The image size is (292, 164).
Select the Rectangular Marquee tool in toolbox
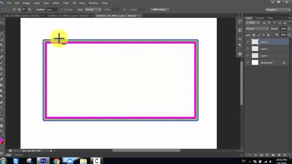[2, 28]
